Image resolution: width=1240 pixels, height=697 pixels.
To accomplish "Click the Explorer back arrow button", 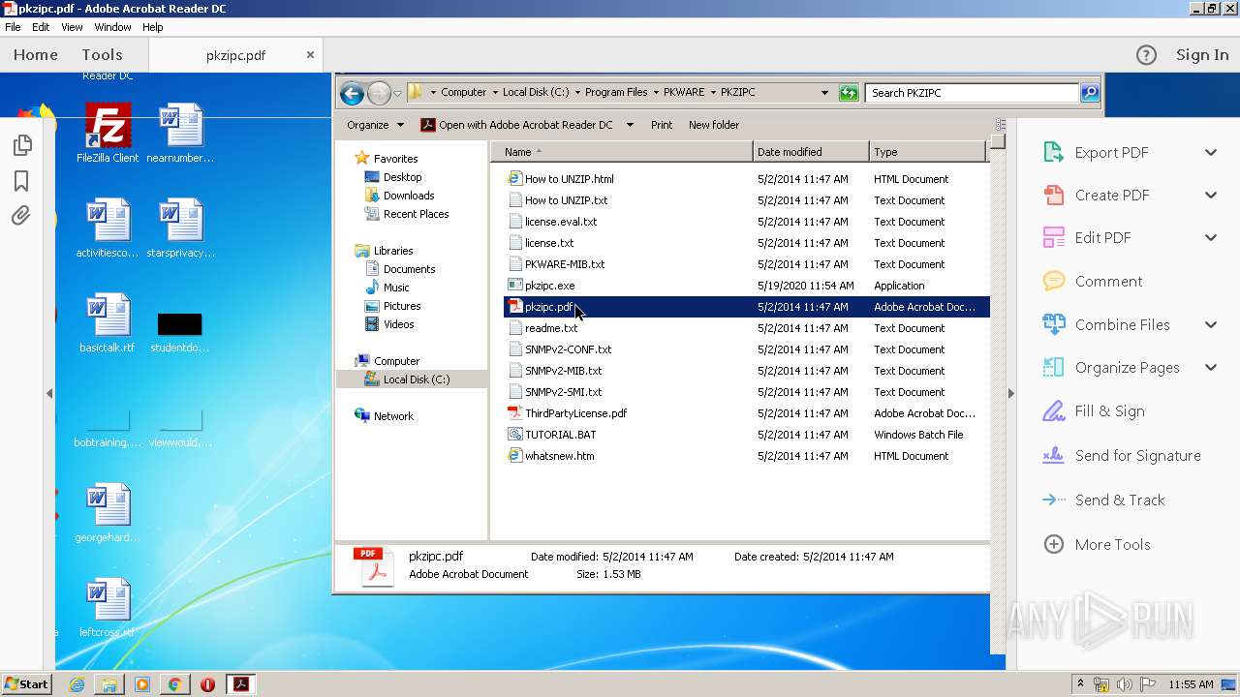I will tap(352, 93).
